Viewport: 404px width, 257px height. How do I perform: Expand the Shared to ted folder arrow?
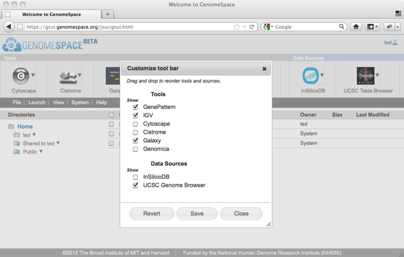58,143
